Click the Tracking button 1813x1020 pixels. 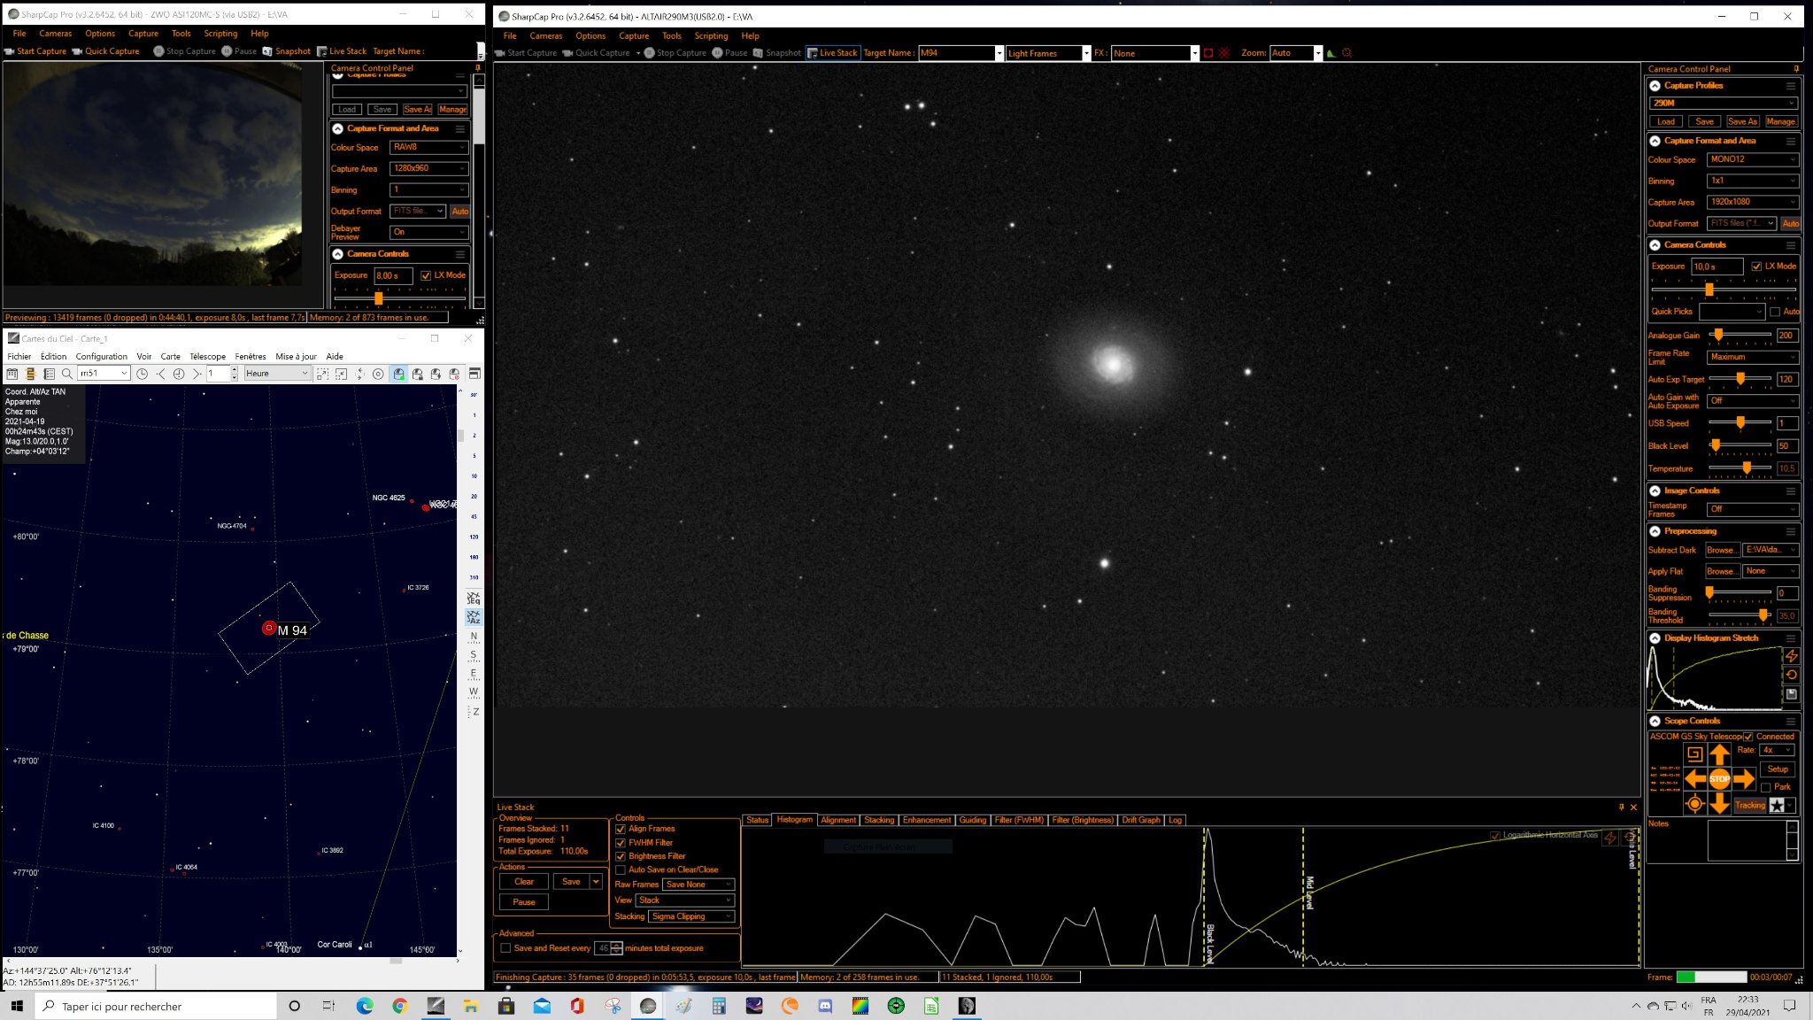point(1749,805)
